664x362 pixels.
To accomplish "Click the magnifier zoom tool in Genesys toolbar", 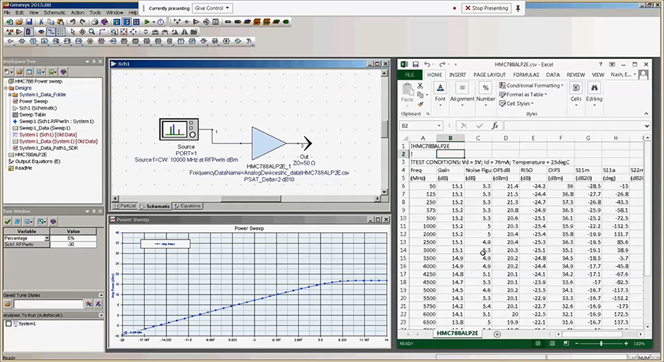I will 91,32.
